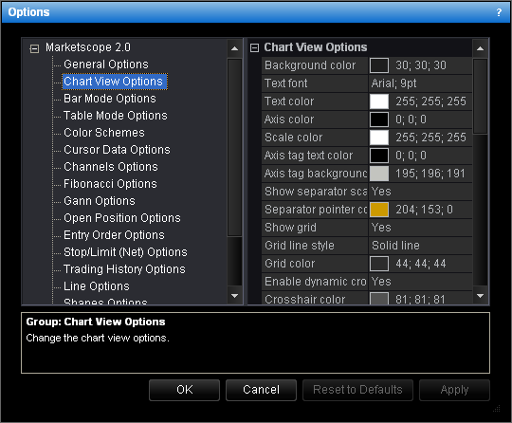Open Open Position Options
This screenshot has width=512, height=423.
(121, 218)
